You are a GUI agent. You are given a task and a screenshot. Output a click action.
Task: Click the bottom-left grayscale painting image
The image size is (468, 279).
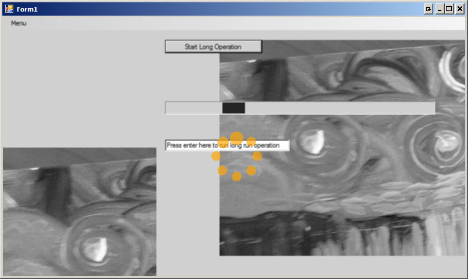pos(79,211)
